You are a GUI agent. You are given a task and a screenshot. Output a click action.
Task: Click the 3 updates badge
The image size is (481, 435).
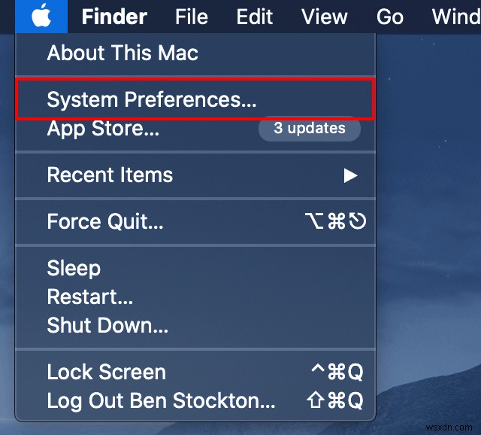(309, 129)
